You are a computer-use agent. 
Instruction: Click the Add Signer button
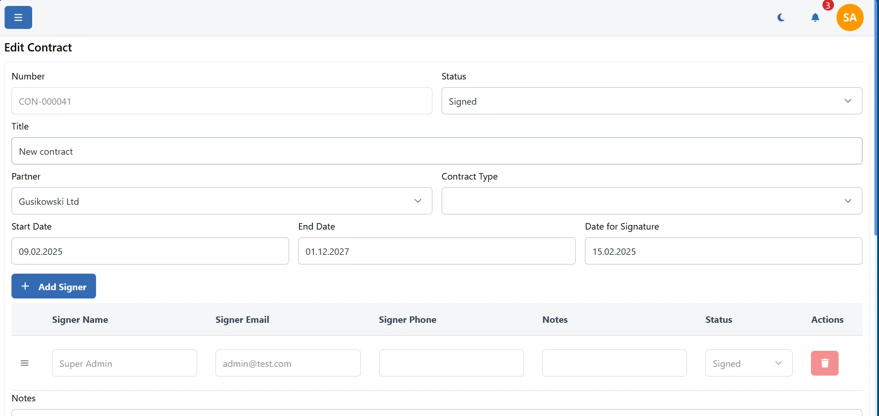[54, 287]
